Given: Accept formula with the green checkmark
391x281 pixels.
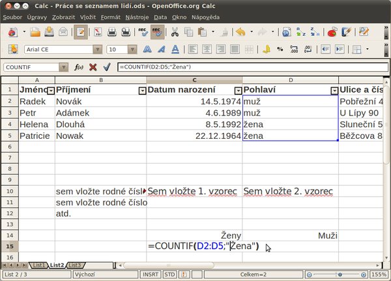Looking at the screenshot, I should 107,67.
